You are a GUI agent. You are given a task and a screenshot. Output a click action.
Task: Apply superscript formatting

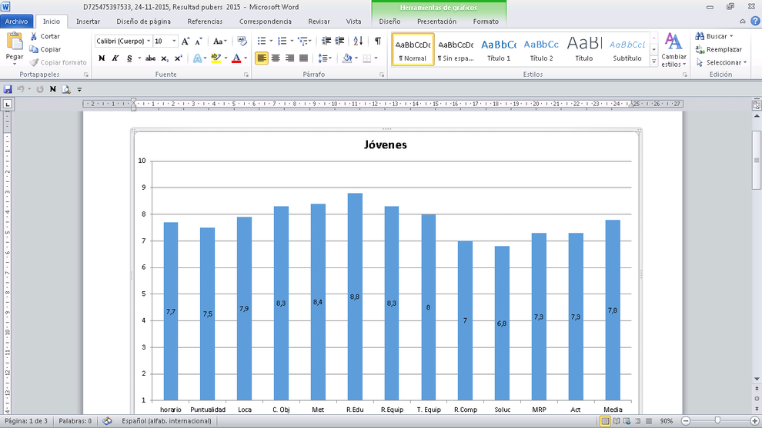179,58
